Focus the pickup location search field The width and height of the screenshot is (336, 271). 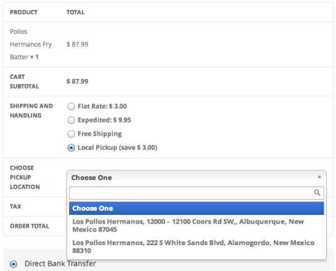(x=196, y=193)
